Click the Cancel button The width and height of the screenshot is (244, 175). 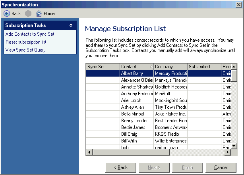[x=221, y=167]
